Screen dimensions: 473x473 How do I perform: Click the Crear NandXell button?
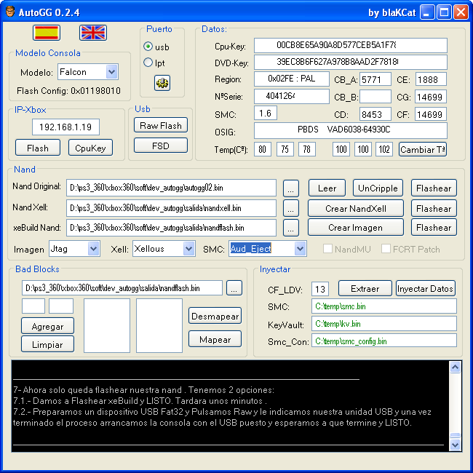(356, 208)
